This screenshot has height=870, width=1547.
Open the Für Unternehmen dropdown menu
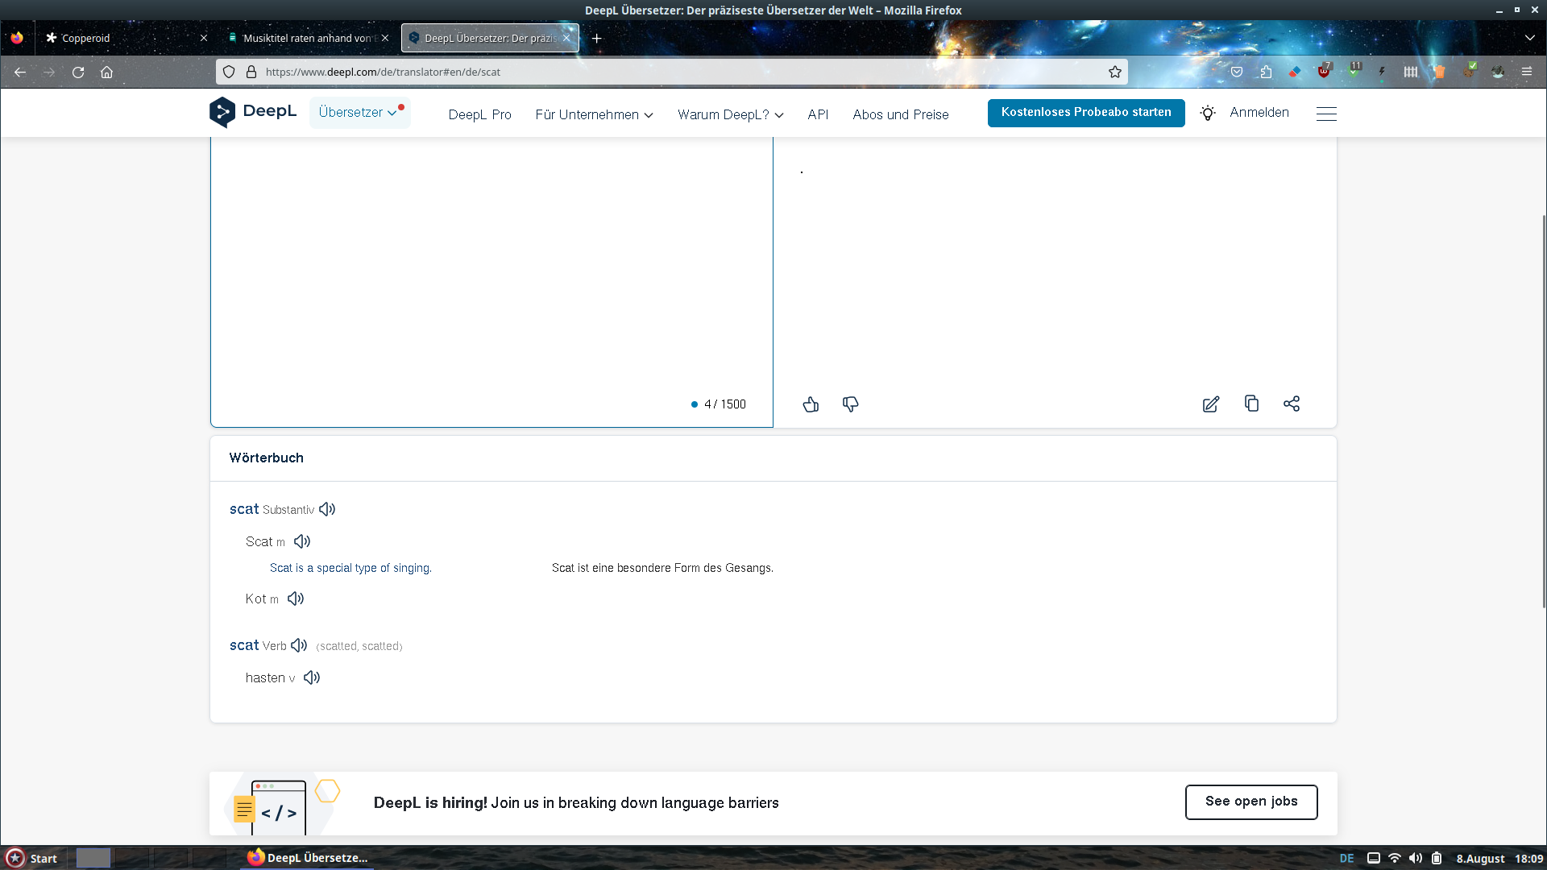pyautogui.click(x=594, y=114)
